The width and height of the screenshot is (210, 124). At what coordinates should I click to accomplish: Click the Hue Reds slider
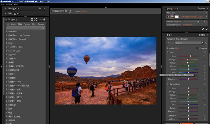(188, 56)
